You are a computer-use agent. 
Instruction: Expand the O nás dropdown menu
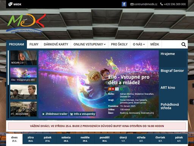(139, 44)
